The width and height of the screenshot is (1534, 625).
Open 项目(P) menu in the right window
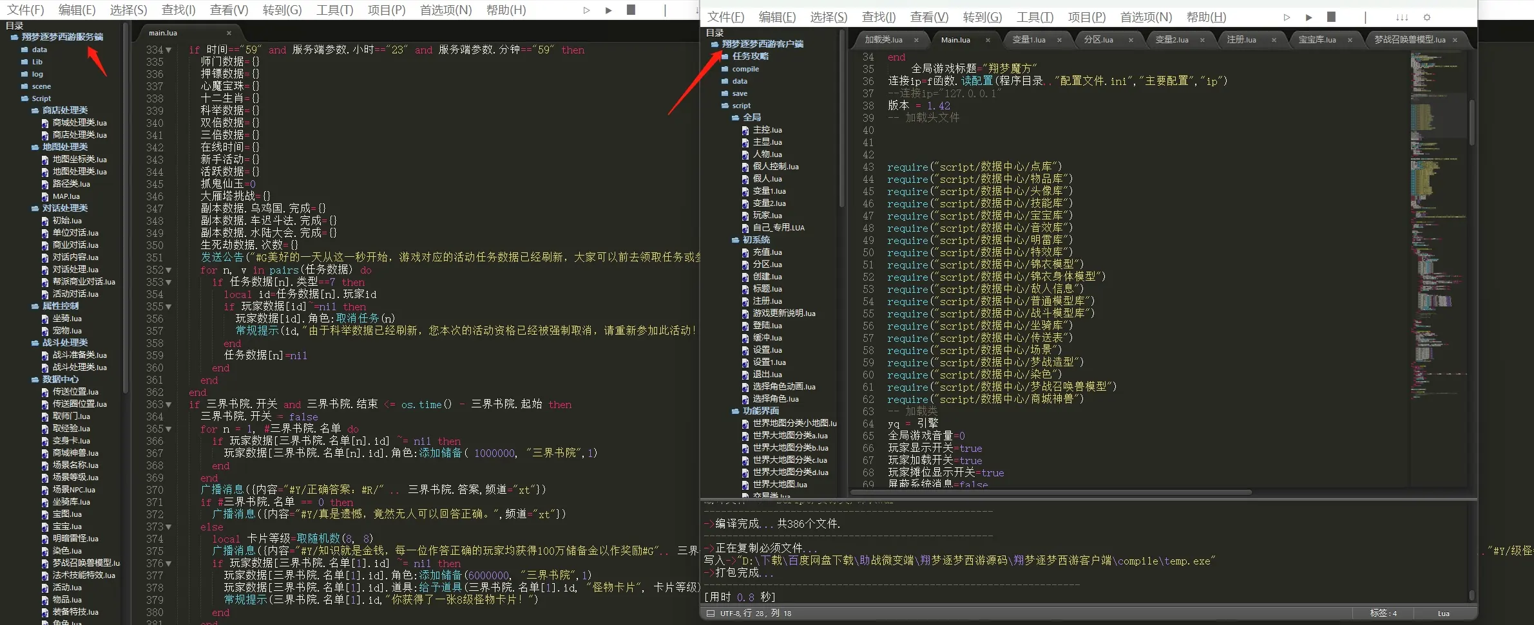(x=1087, y=17)
